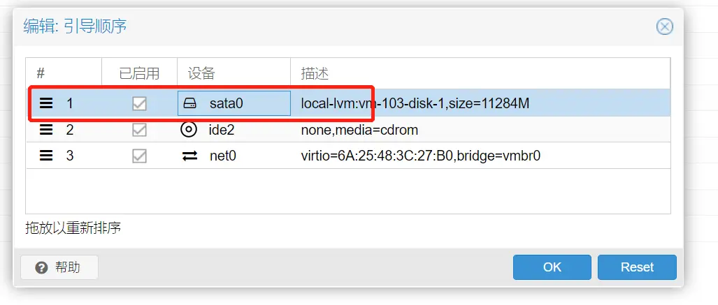Click the 描述 column header
Viewport: 718px width, 305px height.
tap(480, 73)
